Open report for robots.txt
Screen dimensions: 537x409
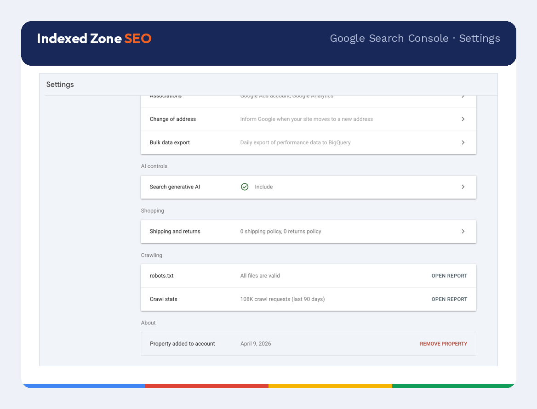tap(449, 276)
